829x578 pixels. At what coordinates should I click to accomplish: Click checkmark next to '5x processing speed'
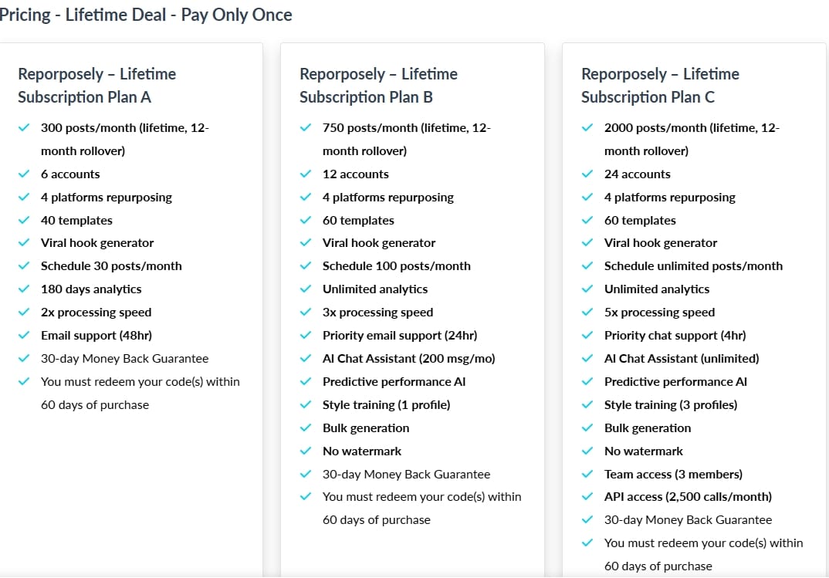[587, 313]
